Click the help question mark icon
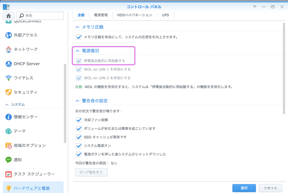The height and width of the screenshot is (193, 288). click(x=254, y=7)
